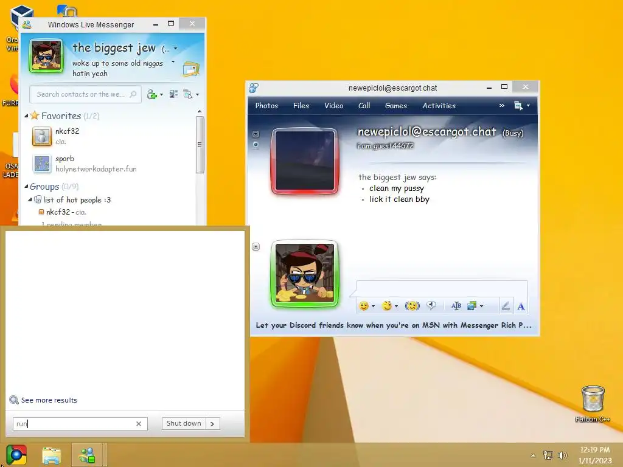Open the main window show menu icon

(x=187, y=94)
